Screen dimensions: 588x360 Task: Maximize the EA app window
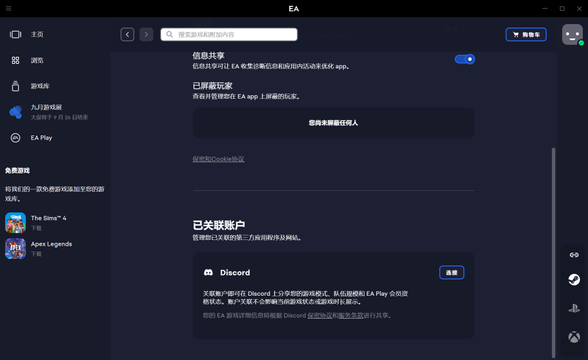pyautogui.click(x=562, y=8)
